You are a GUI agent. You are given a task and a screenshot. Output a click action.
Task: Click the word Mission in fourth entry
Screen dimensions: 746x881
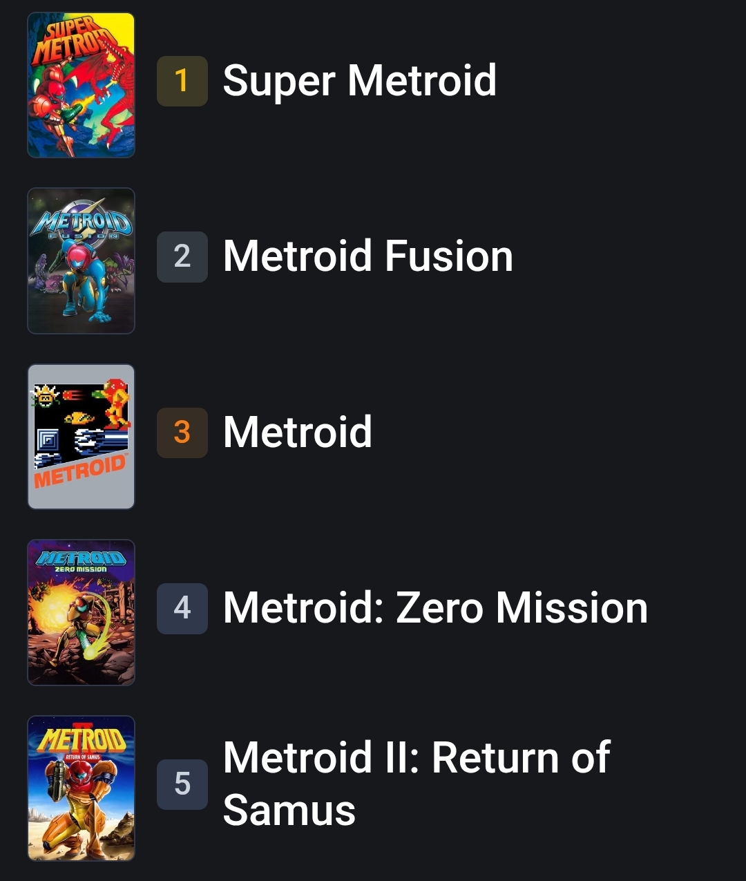[572, 608]
